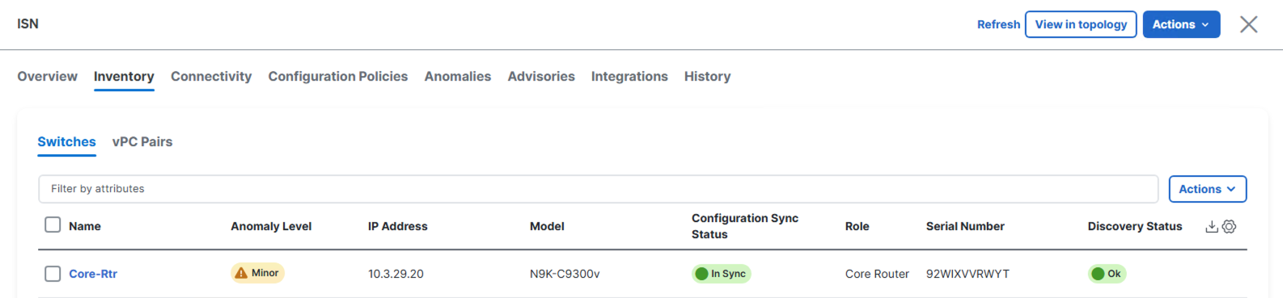
Task: Open the Anomalies tab
Action: [x=458, y=77]
